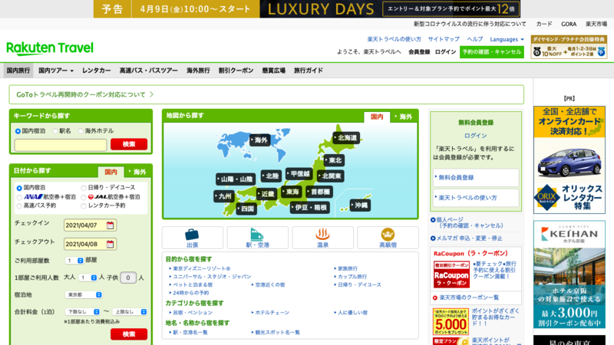Open the 上限なし maximum price dropdown
614x345 pixels.
(130, 312)
